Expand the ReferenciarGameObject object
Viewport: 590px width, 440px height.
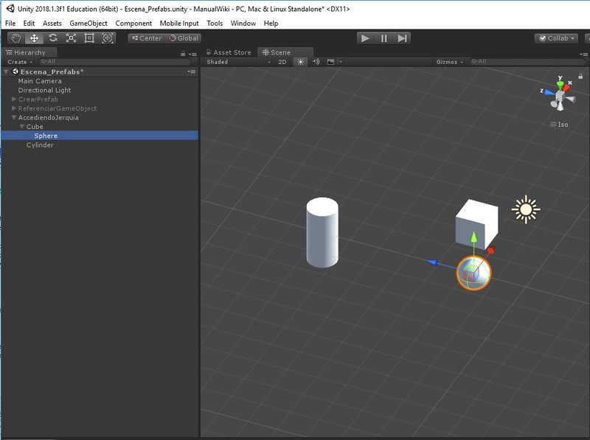pos(14,108)
